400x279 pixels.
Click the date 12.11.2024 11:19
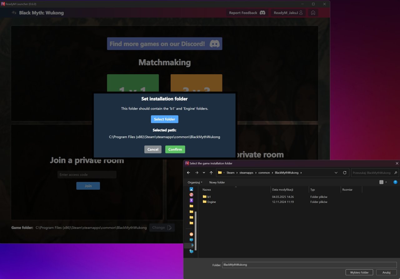[x=283, y=202]
